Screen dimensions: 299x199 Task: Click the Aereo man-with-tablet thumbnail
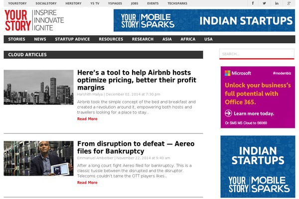38,158
